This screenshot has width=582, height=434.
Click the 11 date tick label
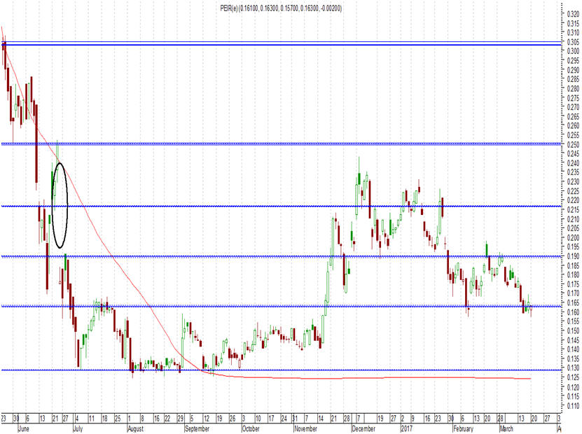[x=91, y=419]
